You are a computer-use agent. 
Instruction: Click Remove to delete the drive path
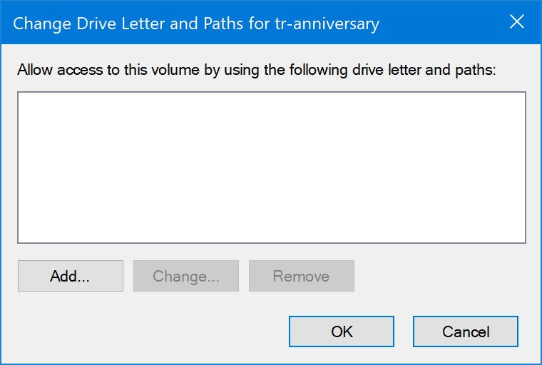click(301, 276)
